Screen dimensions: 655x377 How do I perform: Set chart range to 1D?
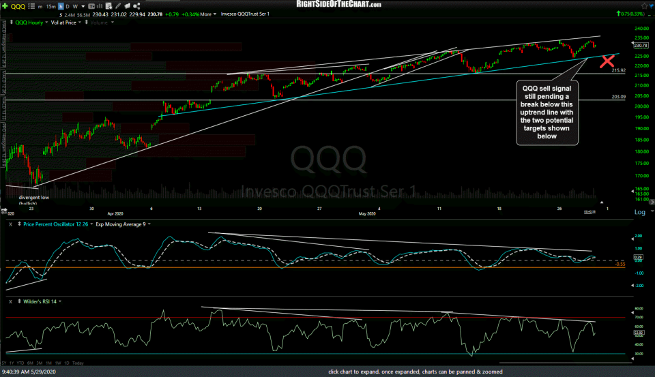66,363
